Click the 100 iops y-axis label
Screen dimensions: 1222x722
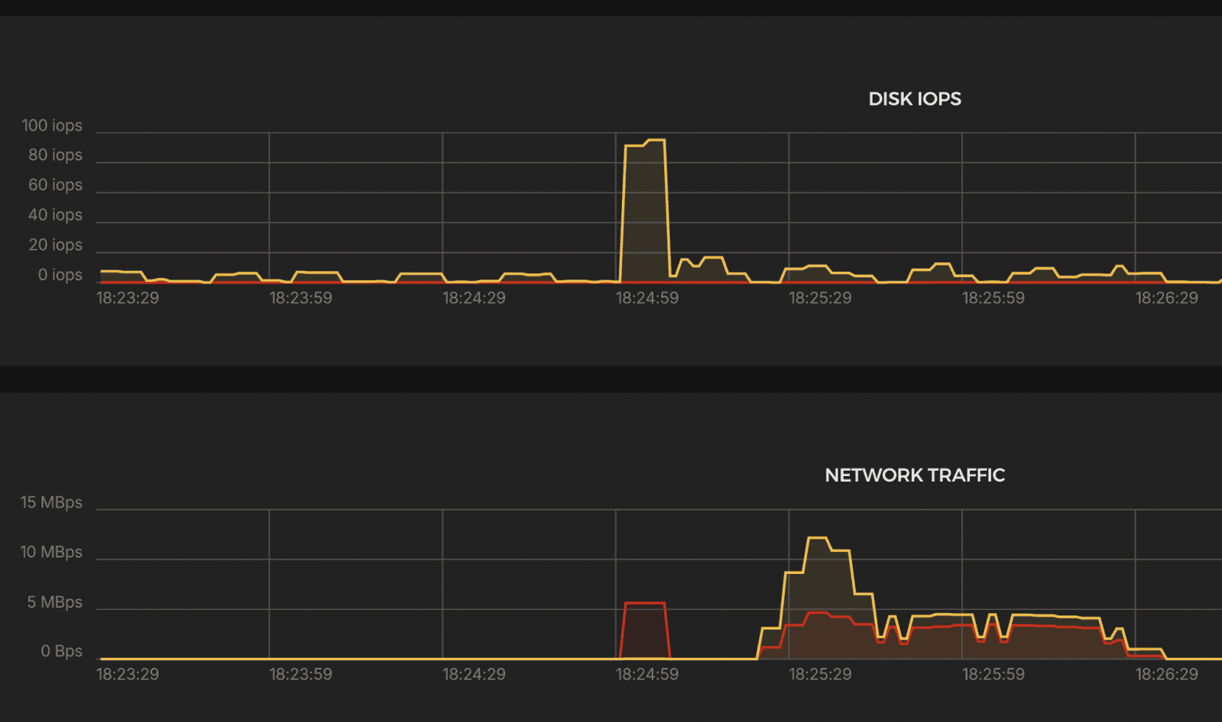click(x=52, y=125)
